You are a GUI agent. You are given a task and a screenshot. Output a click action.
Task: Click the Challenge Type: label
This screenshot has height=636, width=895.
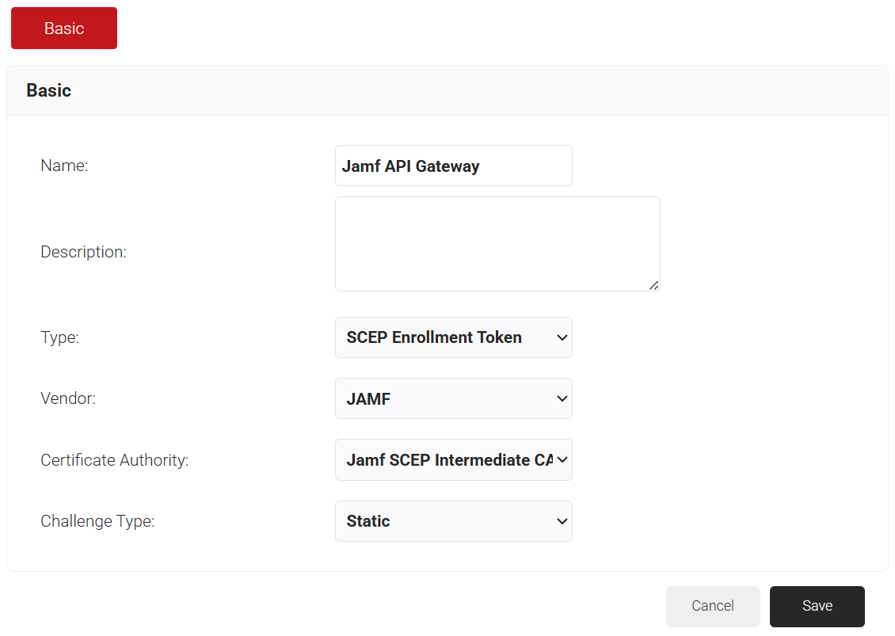point(97,521)
